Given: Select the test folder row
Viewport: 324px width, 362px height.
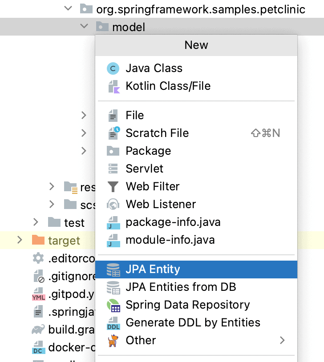Looking at the screenshot, I should pos(47,222).
